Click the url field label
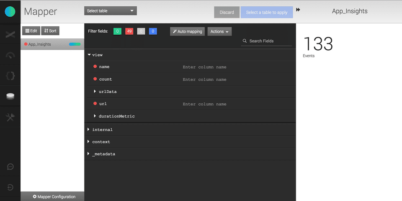 pyautogui.click(x=103, y=104)
